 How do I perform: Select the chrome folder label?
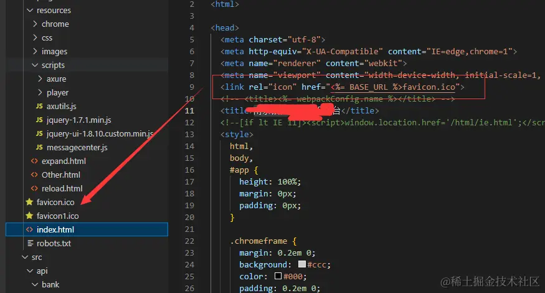point(55,24)
